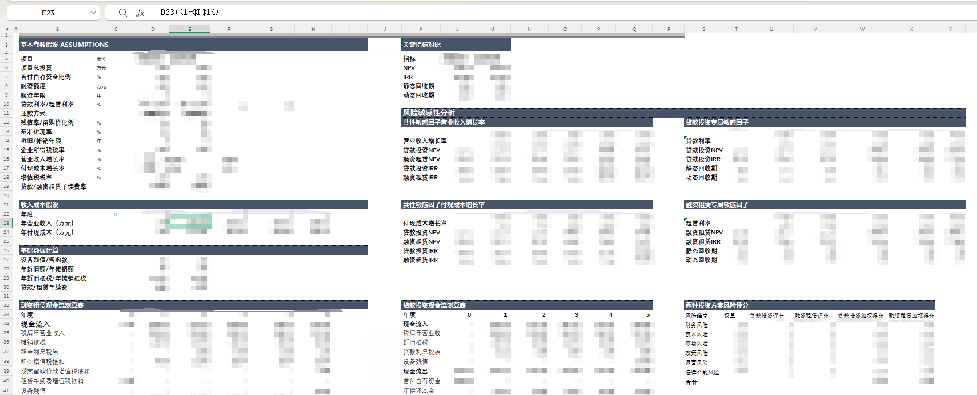Viewport: 977px width, 395px height.
Task: Click the zoom magnifier icon in formula bar
Action: [122, 13]
